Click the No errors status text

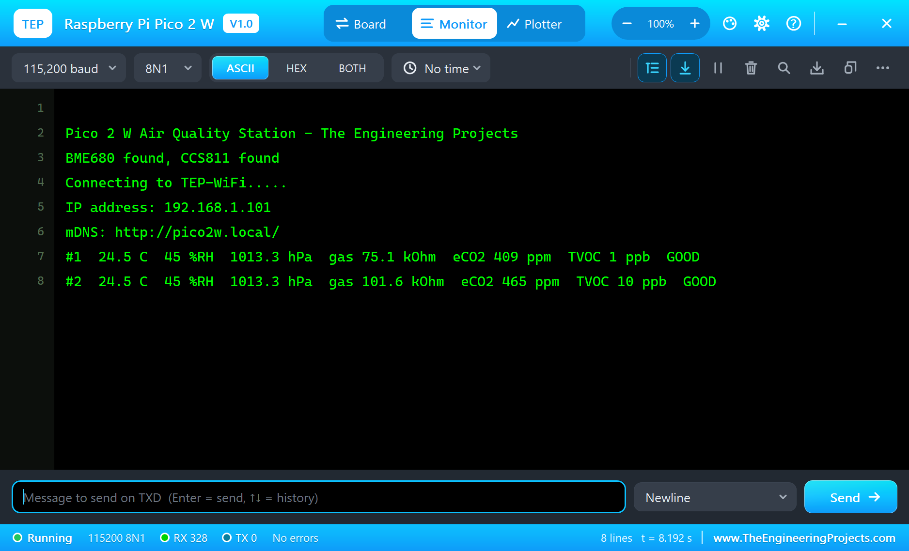[x=296, y=538]
